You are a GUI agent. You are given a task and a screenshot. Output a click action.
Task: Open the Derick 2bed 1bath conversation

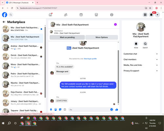22,57
